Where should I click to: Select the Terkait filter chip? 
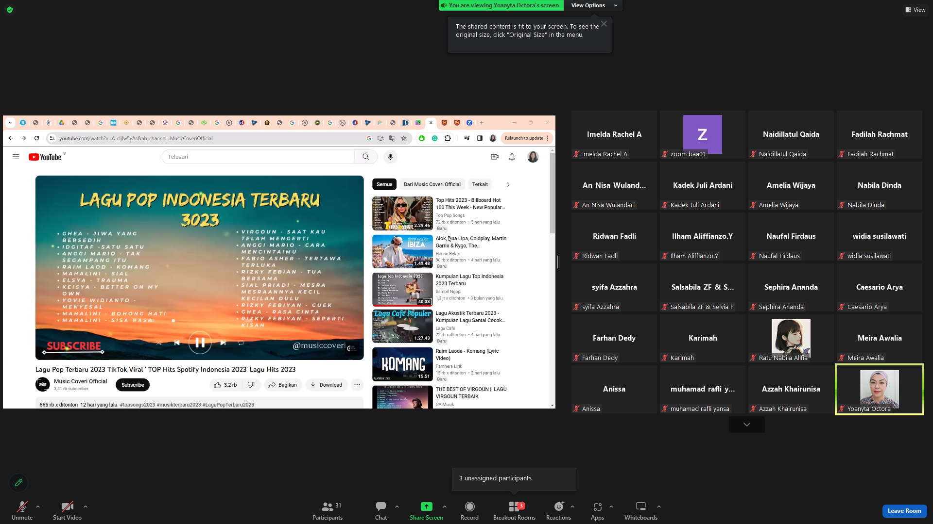(x=480, y=184)
